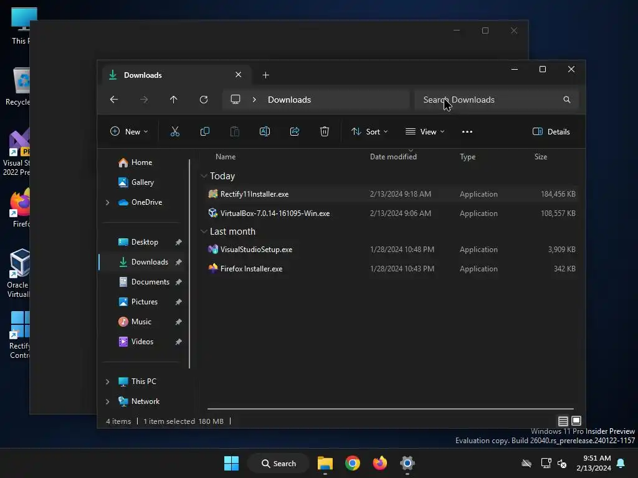
Task: Select VirtualBox-7.0.14-161095-Win.exe file
Action: pyautogui.click(x=391, y=213)
